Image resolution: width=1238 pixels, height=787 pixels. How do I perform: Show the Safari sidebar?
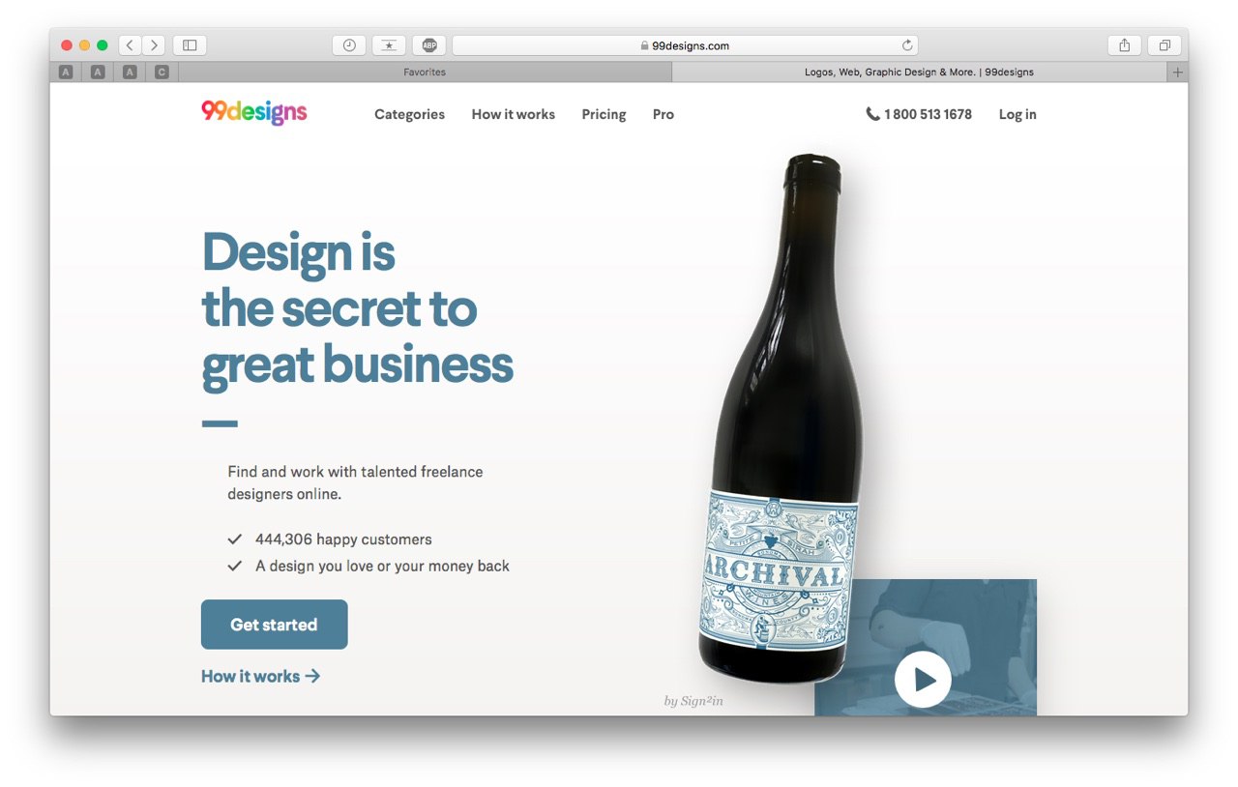pyautogui.click(x=190, y=45)
